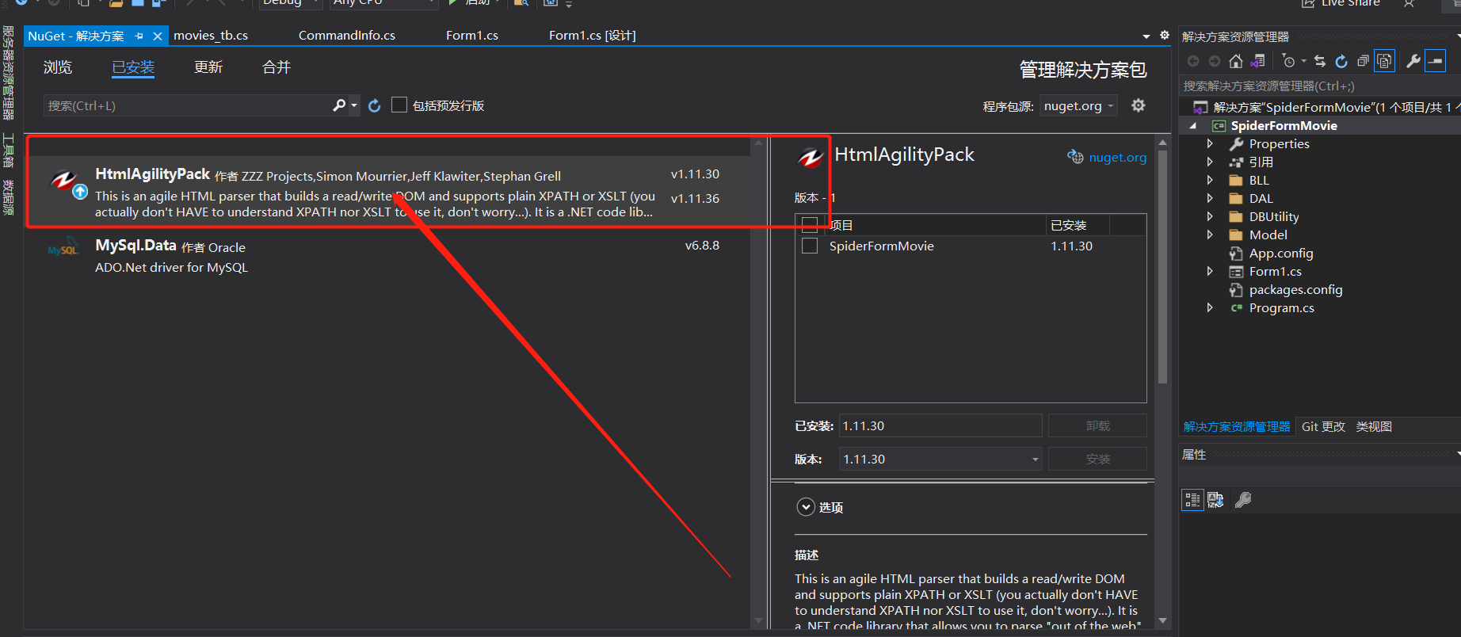Expand the Model folder arrow

click(x=1210, y=235)
